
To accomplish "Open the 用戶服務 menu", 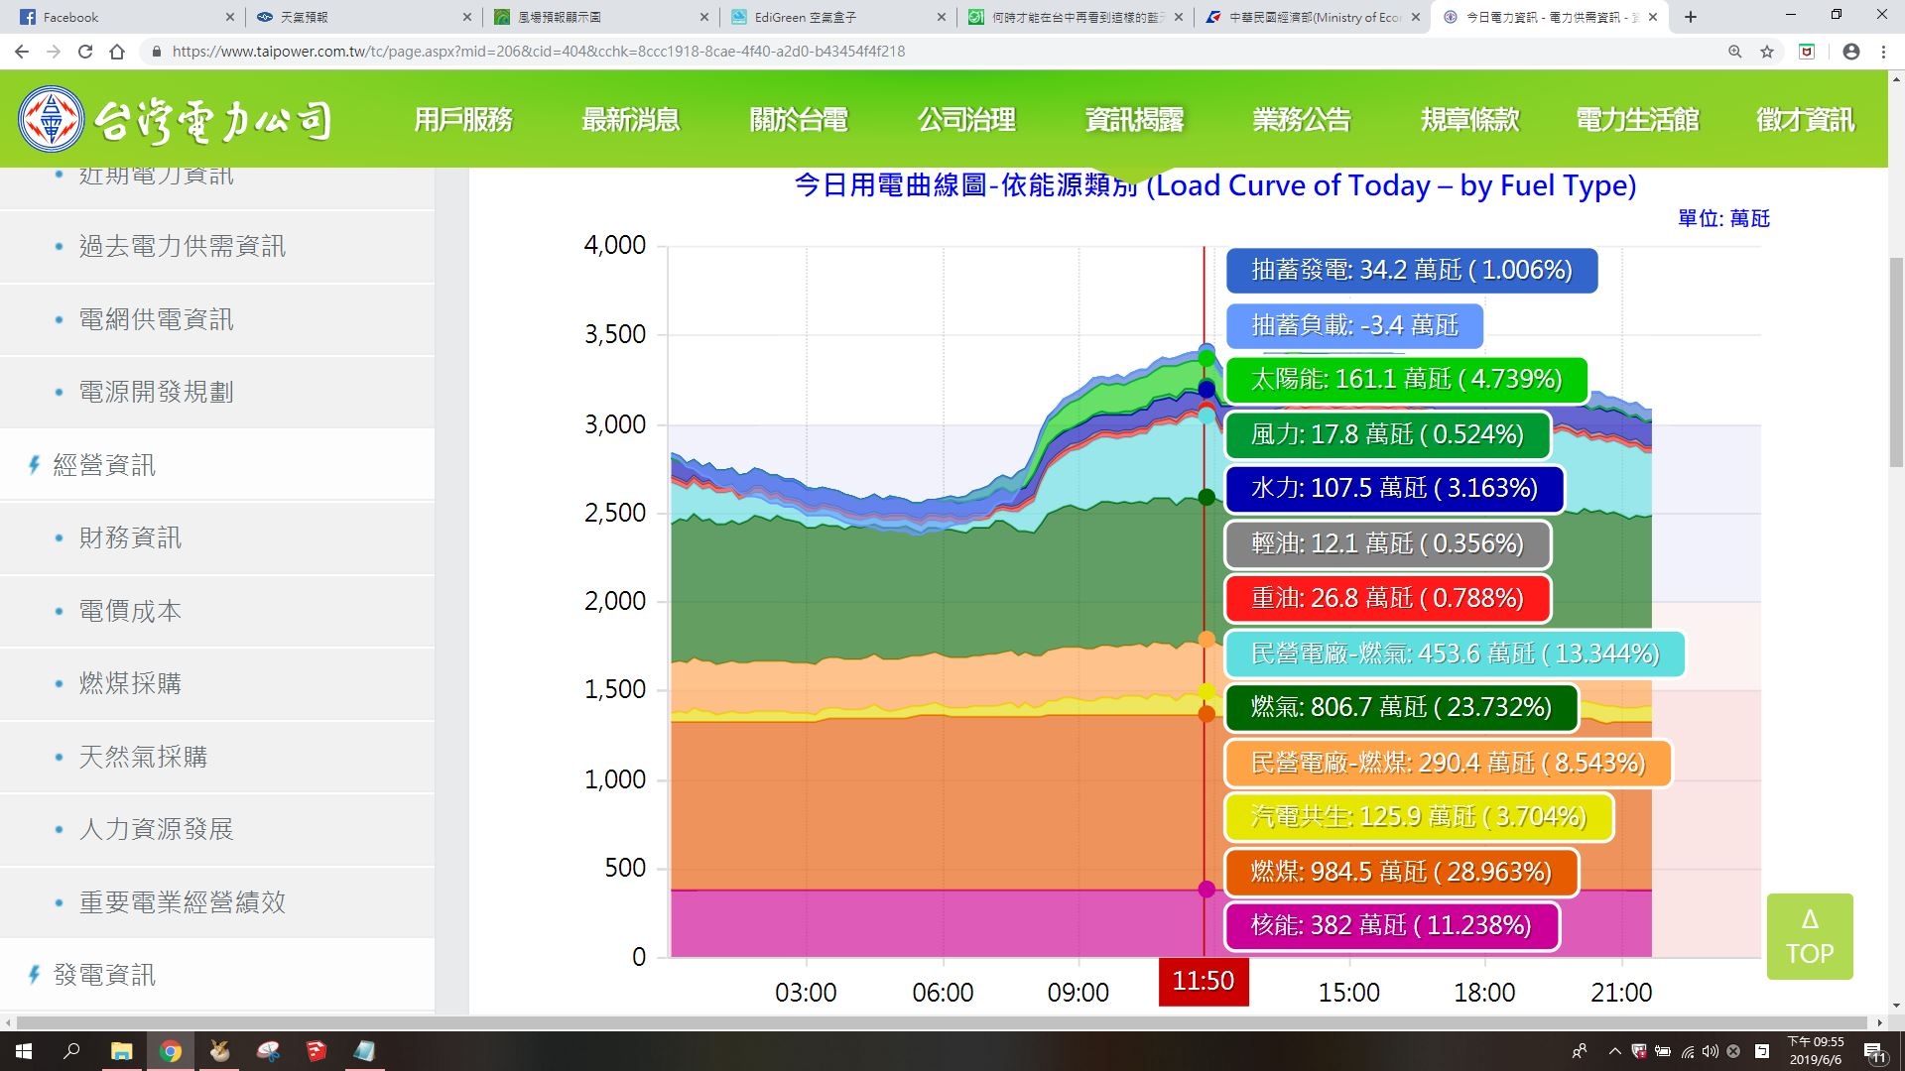I will (463, 120).
